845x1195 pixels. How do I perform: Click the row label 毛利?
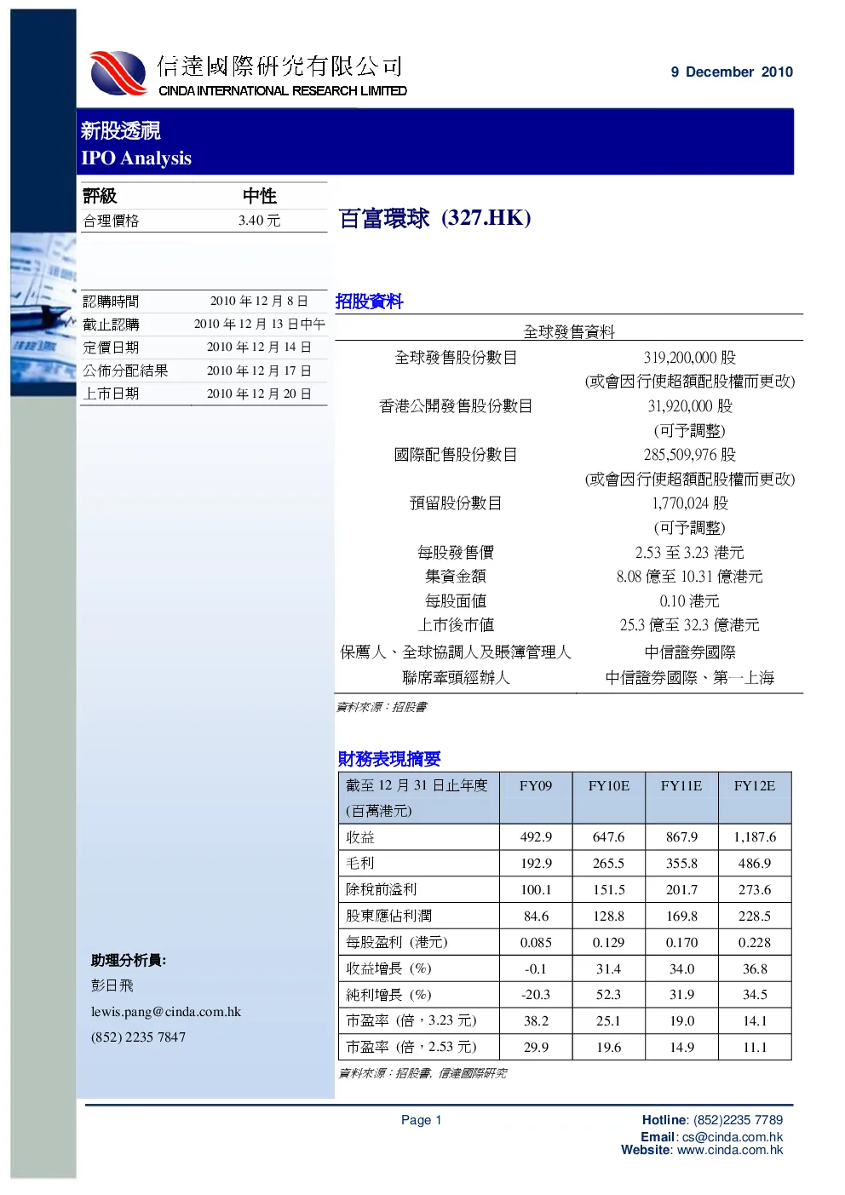pos(359,864)
